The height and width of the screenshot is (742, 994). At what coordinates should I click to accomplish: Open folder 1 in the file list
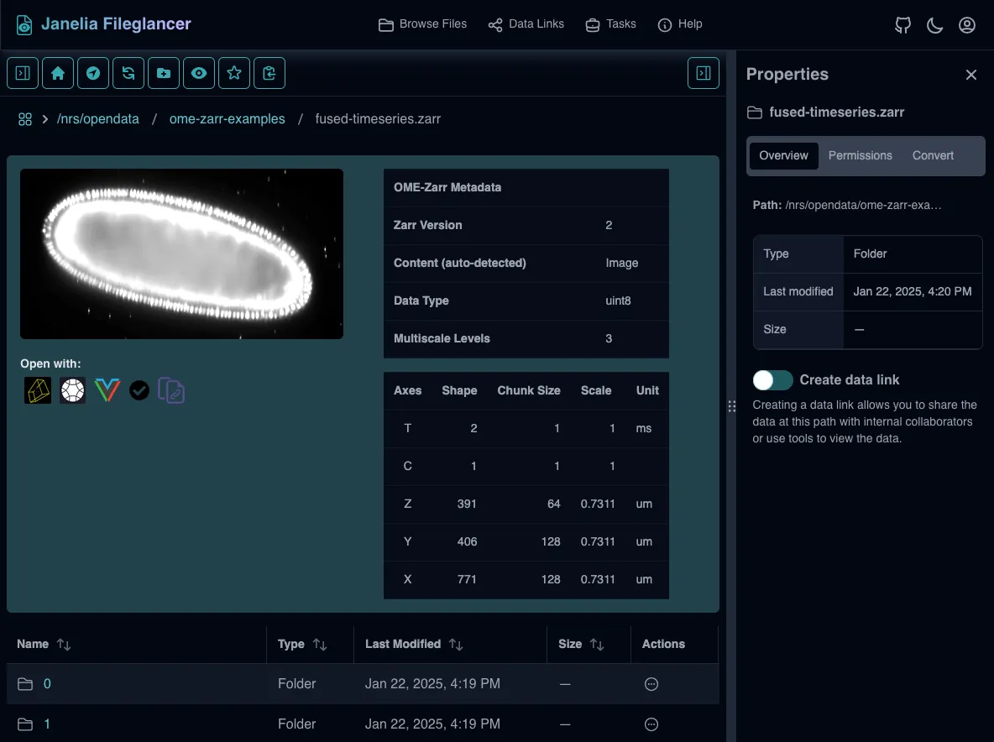pos(47,724)
